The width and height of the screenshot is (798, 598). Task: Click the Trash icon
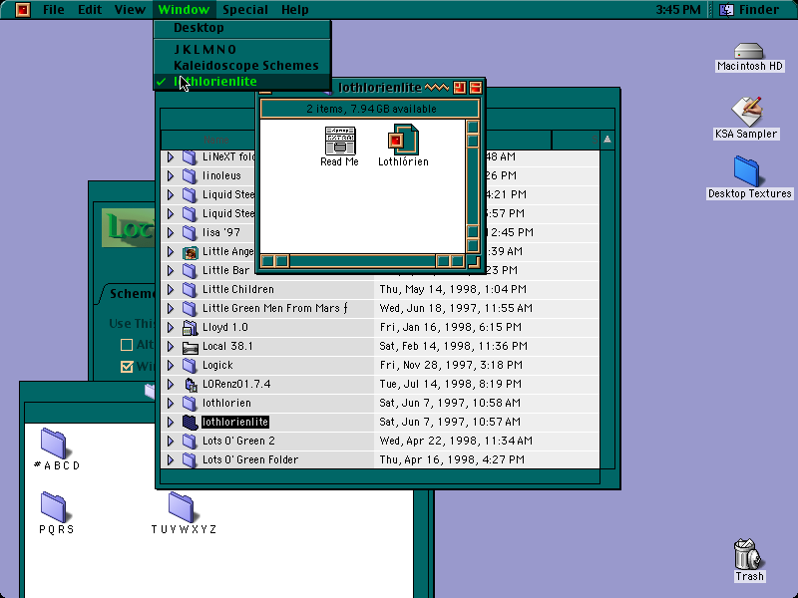(747, 554)
